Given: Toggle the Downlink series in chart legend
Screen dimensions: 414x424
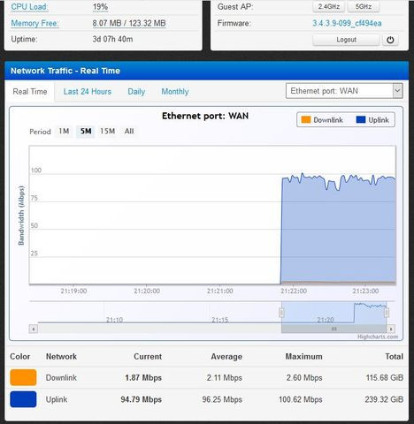Looking at the screenshot, I should click(x=322, y=120).
